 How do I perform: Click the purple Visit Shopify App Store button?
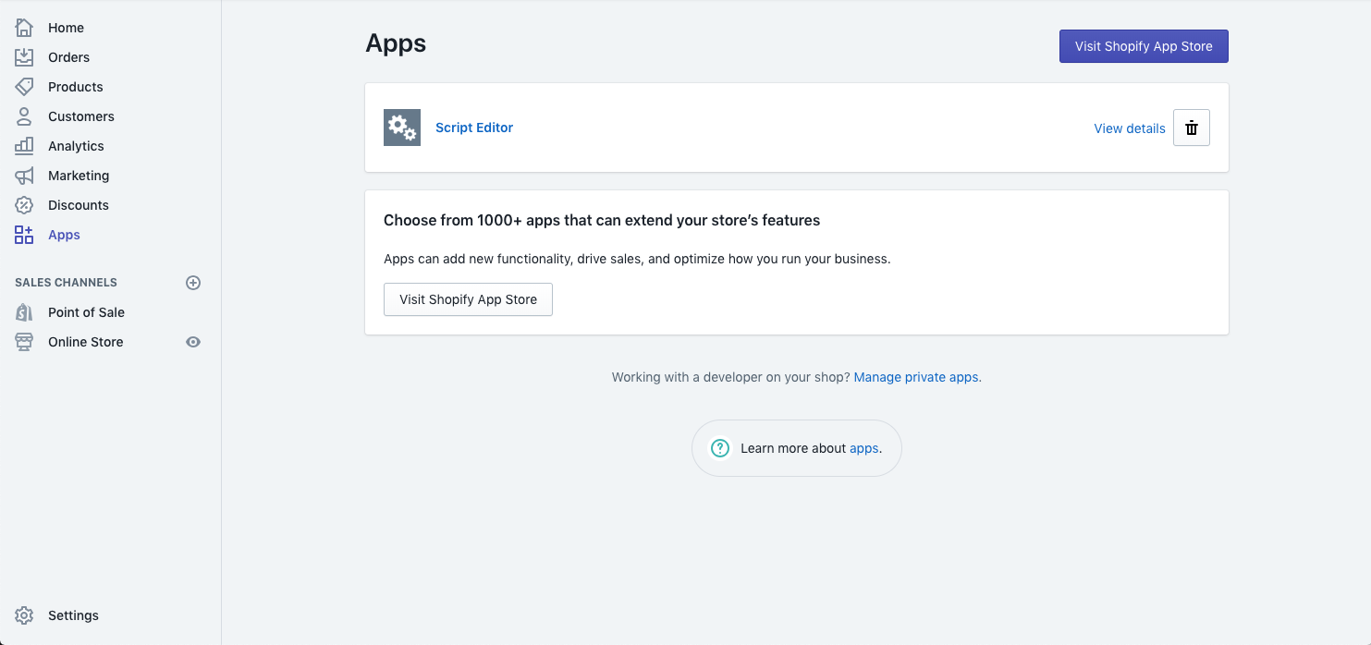pyautogui.click(x=1144, y=46)
